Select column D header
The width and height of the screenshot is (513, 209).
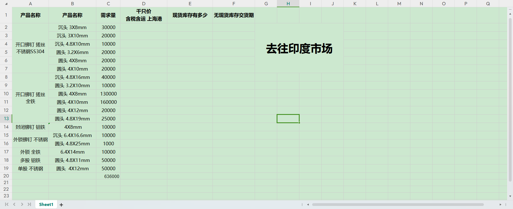144,4
